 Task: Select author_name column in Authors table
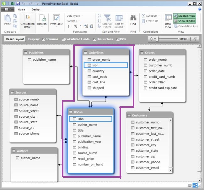28,158
